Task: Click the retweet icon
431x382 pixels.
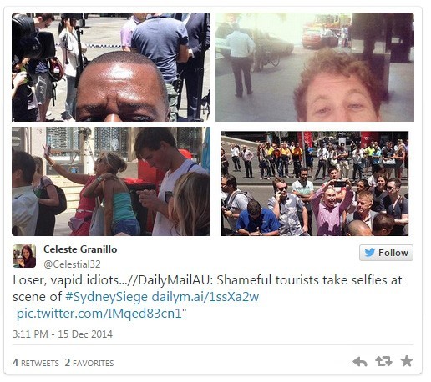Action: click(383, 361)
